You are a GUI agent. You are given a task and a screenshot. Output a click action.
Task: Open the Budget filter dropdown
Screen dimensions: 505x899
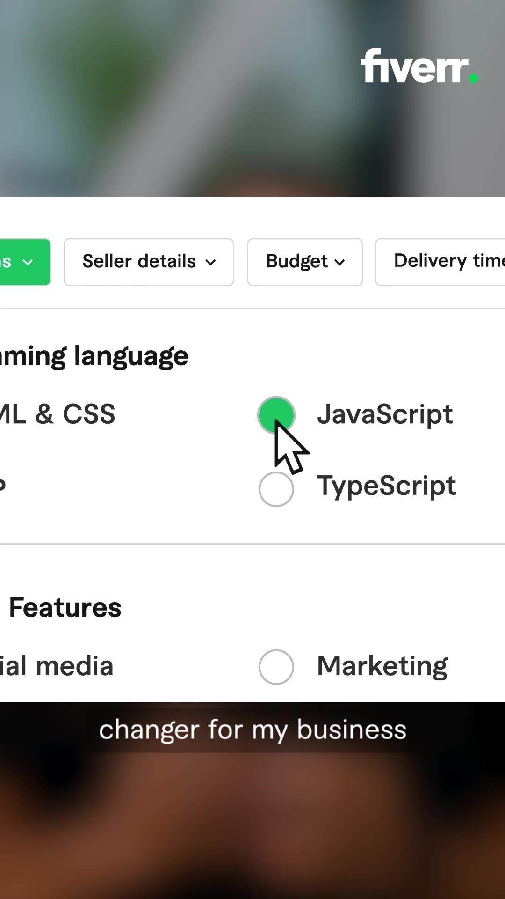pos(305,262)
